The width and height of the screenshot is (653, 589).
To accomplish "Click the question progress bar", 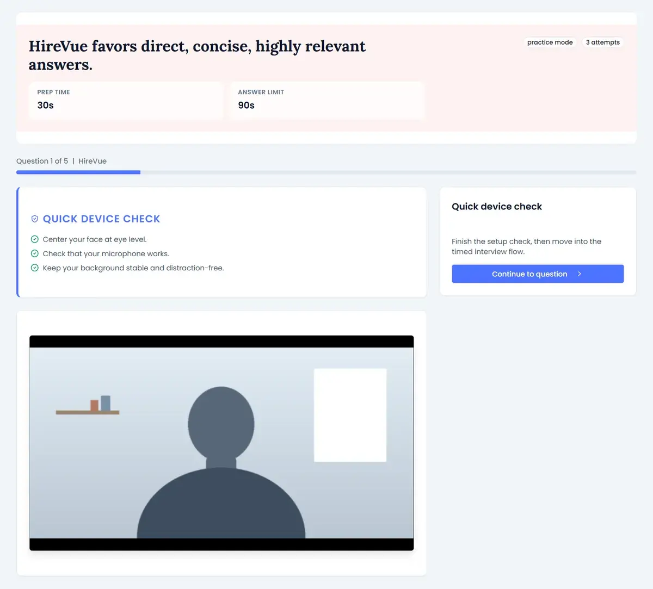I will 326,172.
